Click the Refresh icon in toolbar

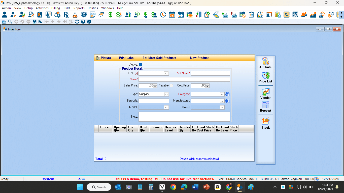click(x=77, y=22)
